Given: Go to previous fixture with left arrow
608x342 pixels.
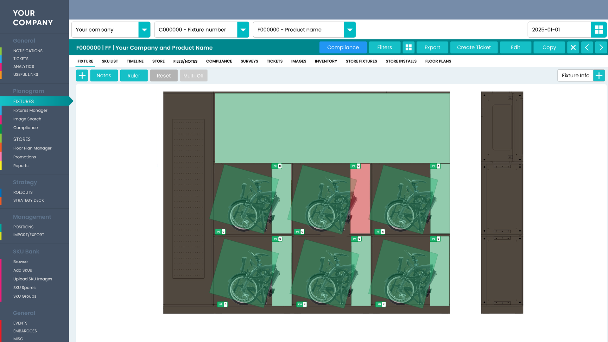Looking at the screenshot, I should point(587,47).
